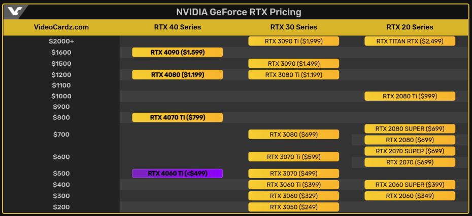Viewport: 472px width, 216px height.
Task: Select the RTX 3050 ($249) badge
Action: pos(293,207)
